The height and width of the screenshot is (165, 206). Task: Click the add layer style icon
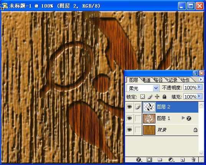139,160
